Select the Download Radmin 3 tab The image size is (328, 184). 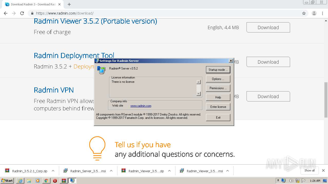point(33,4)
